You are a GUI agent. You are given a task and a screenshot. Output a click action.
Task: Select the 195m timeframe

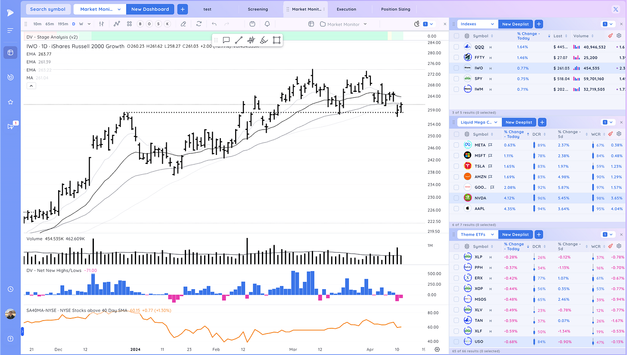click(x=63, y=24)
